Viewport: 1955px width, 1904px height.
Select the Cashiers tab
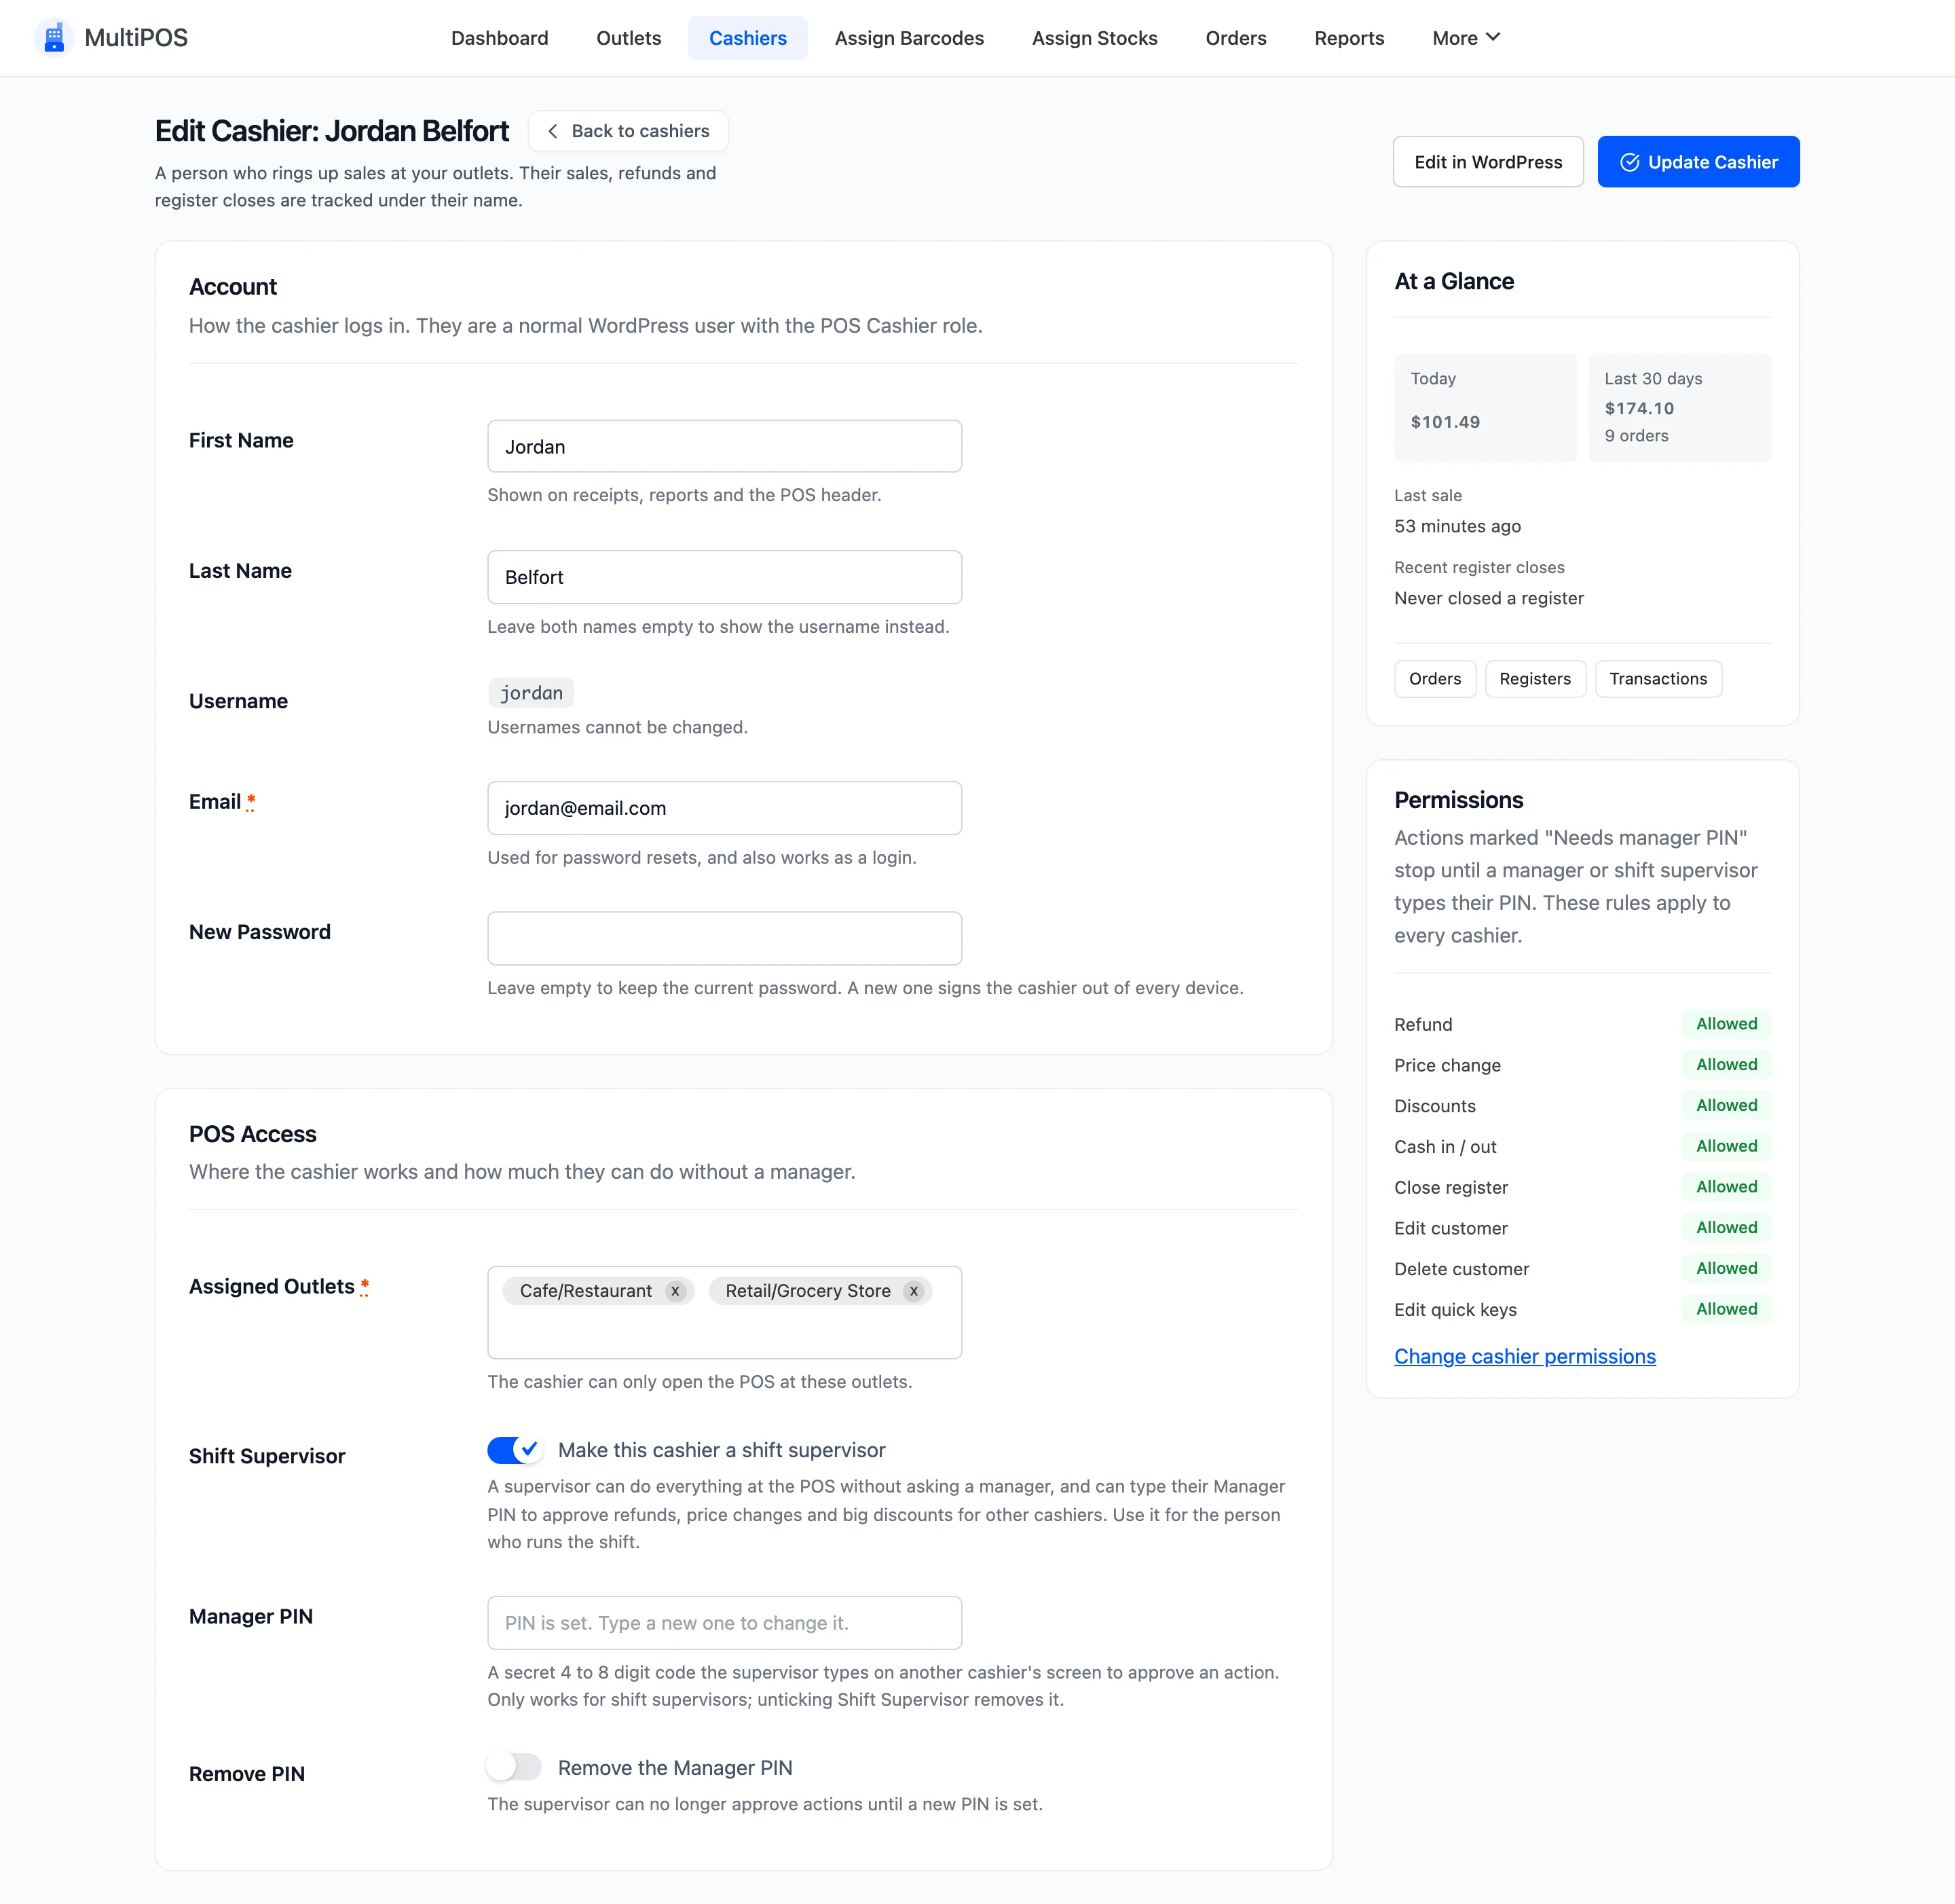(x=747, y=38)
